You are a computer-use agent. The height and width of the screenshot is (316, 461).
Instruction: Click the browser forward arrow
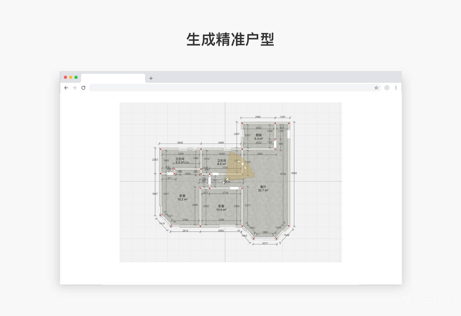pyautogui.click(x=75, y=88)
